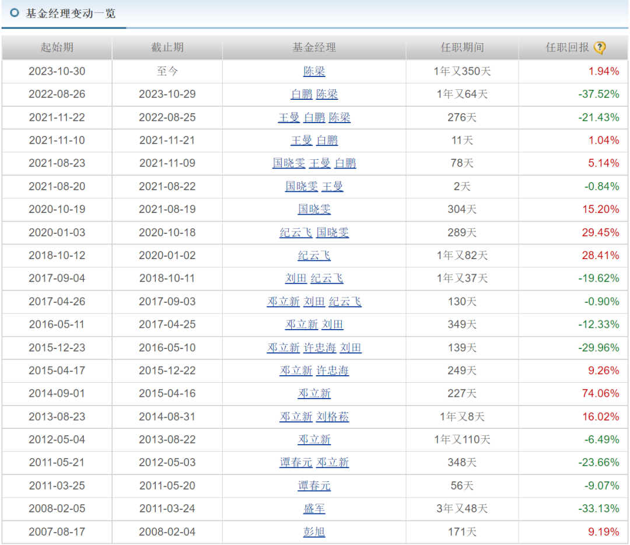Open 许忠海 link in the 2015-04-17 row
This screenshot has width=630, height=545.
pos(332,371)
